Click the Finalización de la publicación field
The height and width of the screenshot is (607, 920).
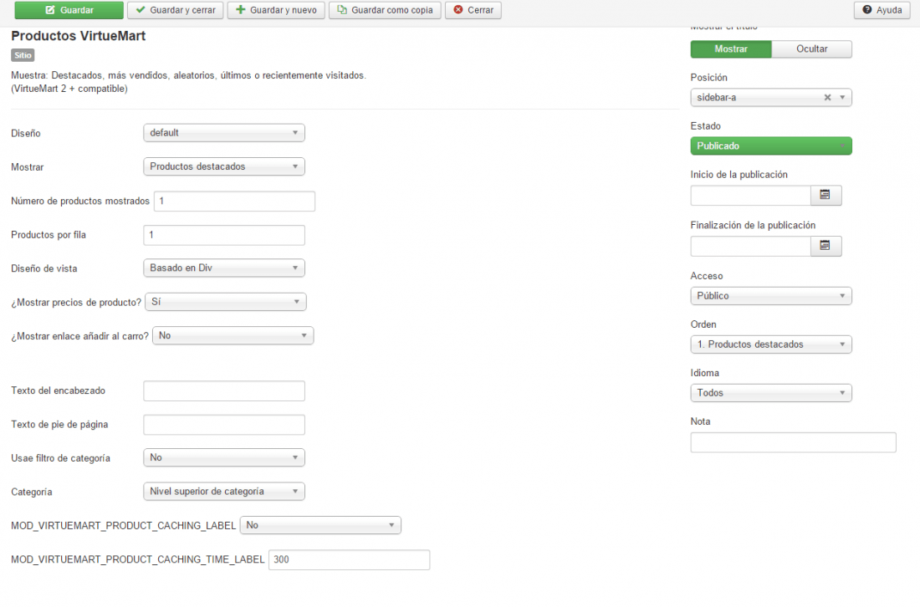pyautogui.click(x=750, y=246)
